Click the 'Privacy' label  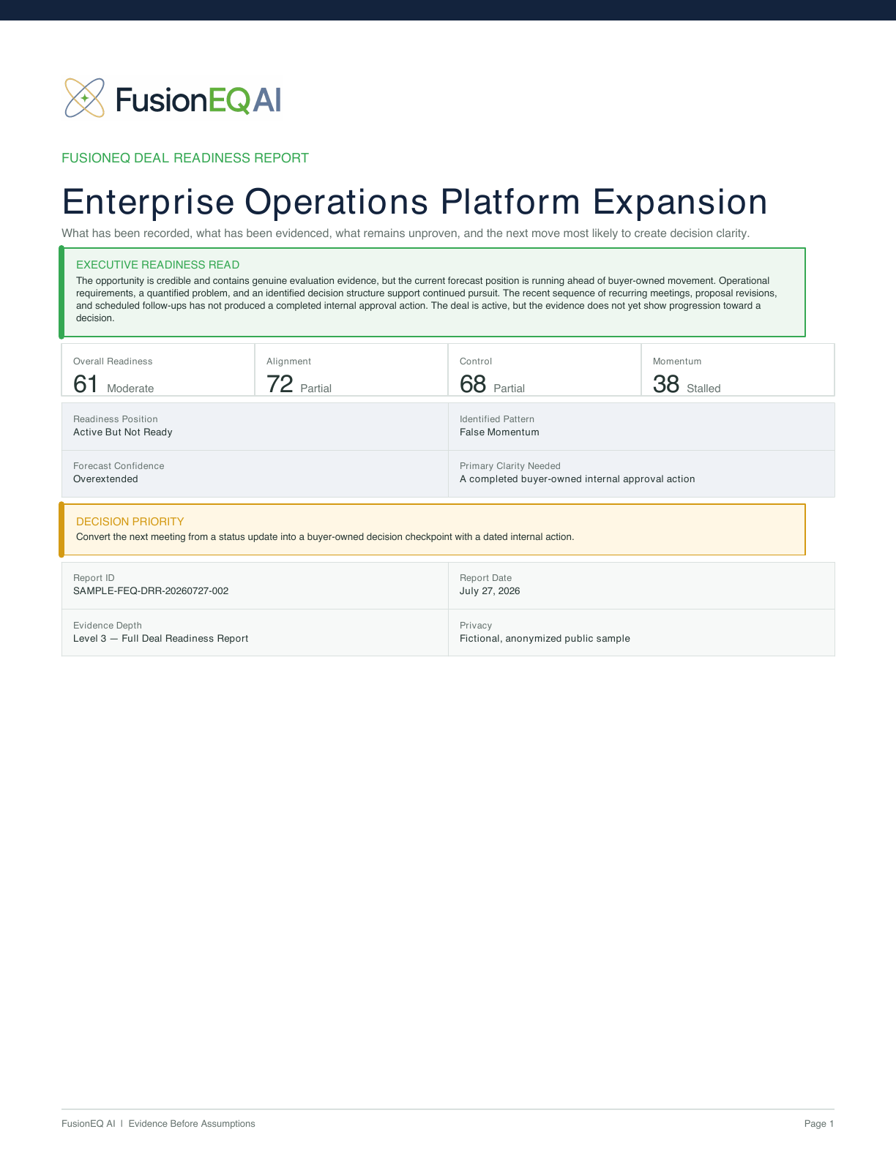click(x=476, y=626)
